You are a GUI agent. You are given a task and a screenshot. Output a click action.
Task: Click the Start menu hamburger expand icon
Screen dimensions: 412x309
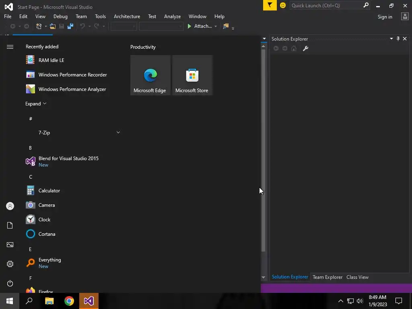pyautogui.click(x=10, y=47)
